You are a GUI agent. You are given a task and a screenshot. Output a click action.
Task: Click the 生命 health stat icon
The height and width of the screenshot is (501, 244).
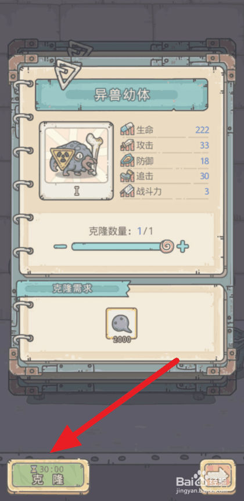(x=127, y=130)
